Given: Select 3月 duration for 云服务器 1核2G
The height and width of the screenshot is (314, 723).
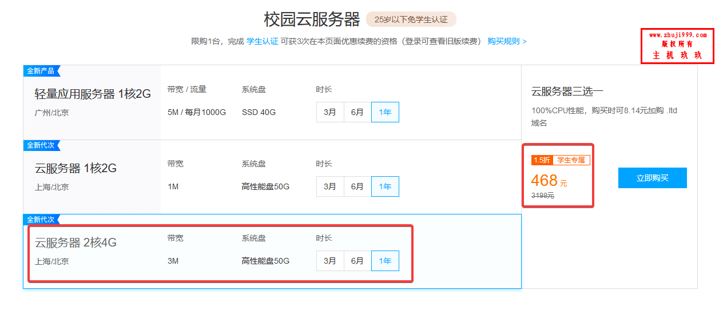Looking at the screenshot, I should 330,186.
